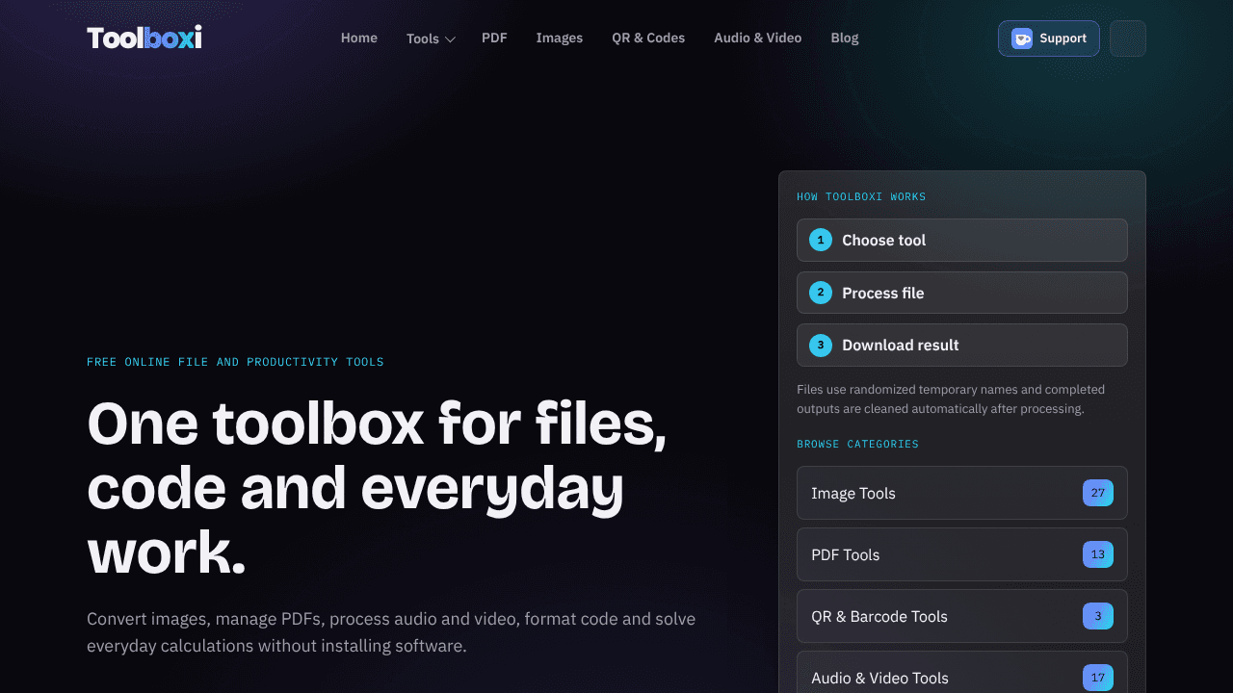Click the number 1 step circle
This screenshot has width=1233, height=693.
pos(821,241)
